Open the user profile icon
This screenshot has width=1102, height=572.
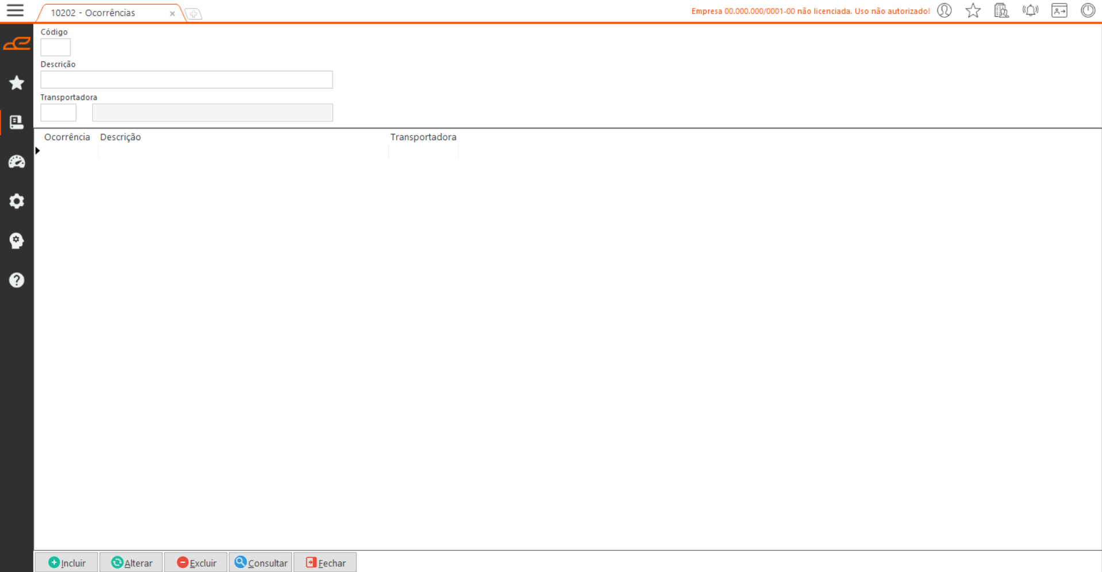click(944, 10)
